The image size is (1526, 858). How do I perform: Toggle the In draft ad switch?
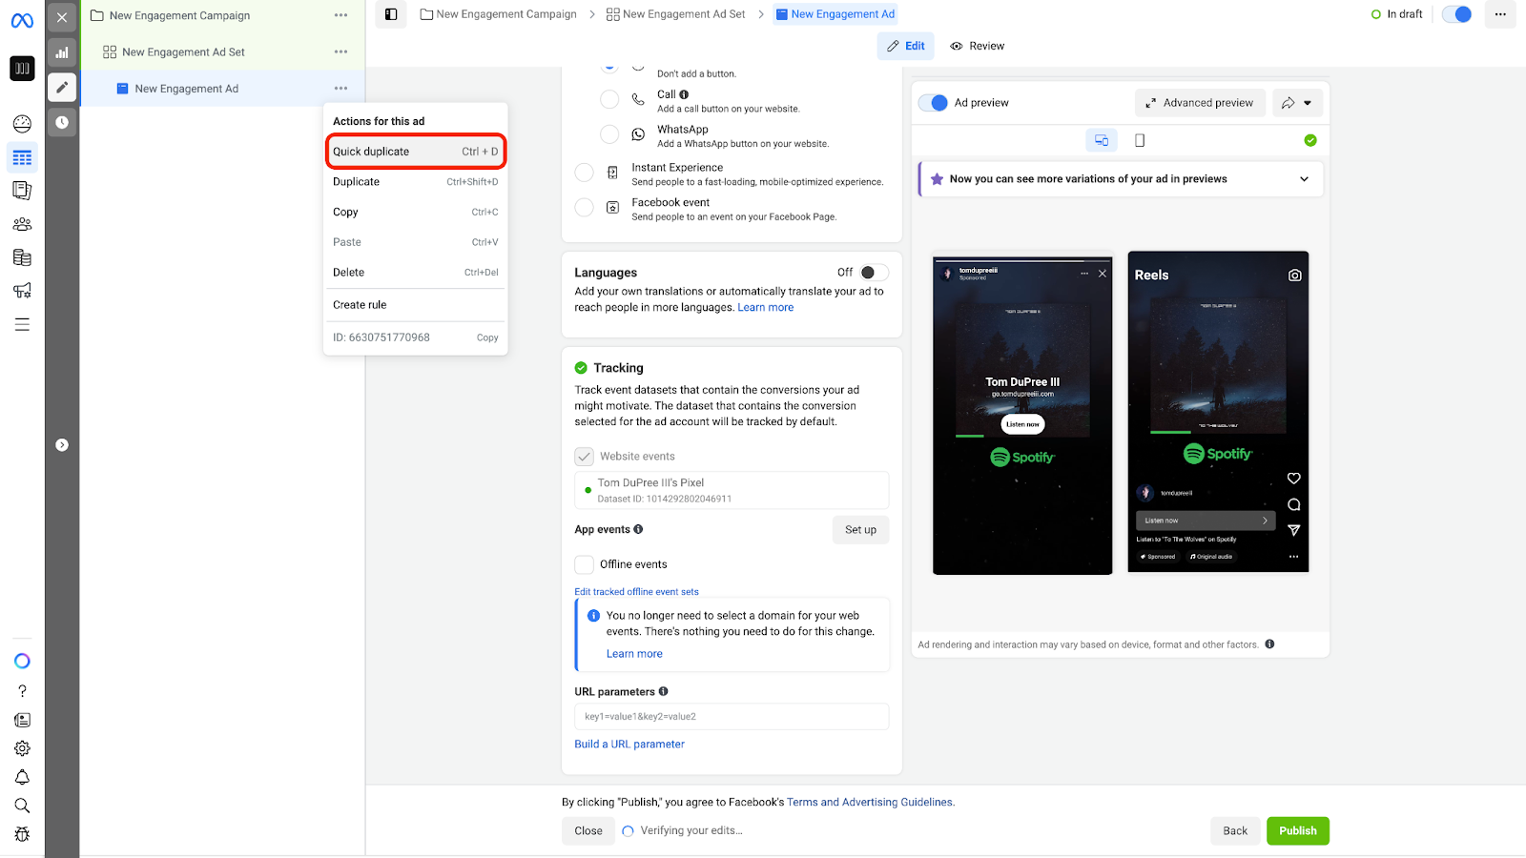click(x=1456, y=14)
